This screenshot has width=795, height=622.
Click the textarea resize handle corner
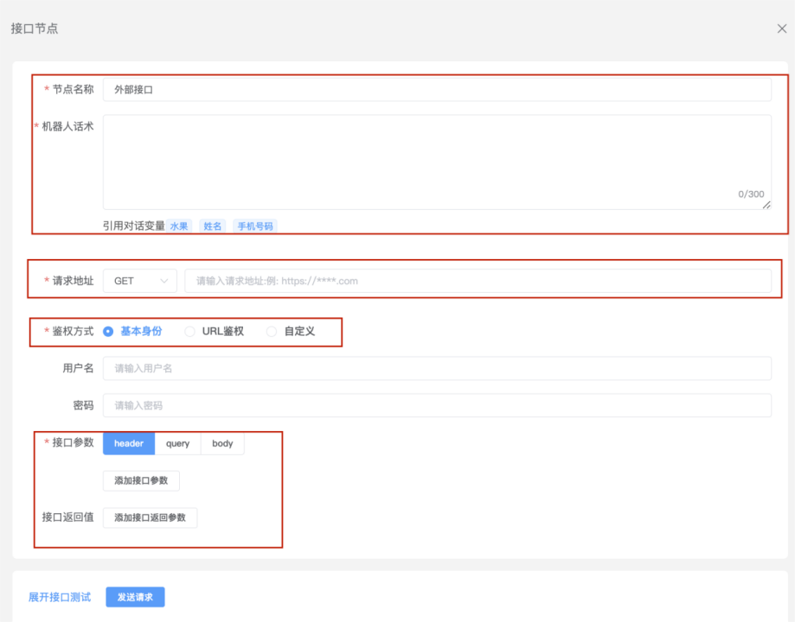[766, 205]
